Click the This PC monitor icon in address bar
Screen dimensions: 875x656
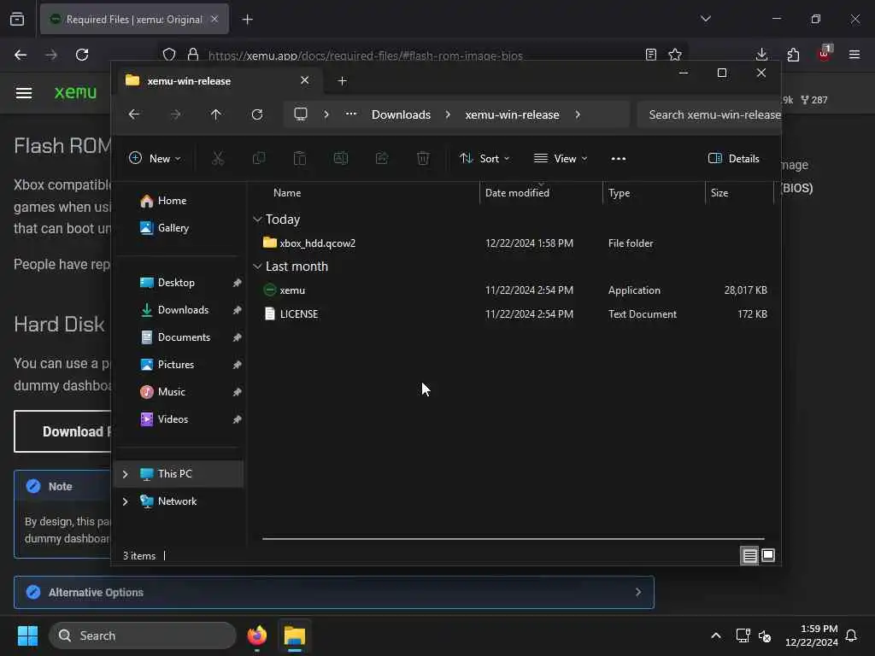(x=301, y=114)
